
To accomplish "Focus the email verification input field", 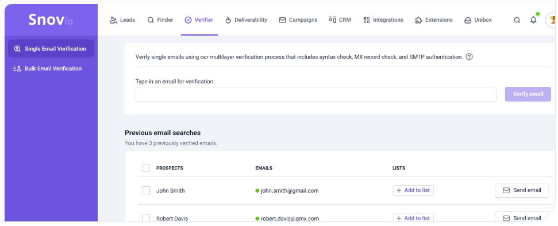I will 315,94.
